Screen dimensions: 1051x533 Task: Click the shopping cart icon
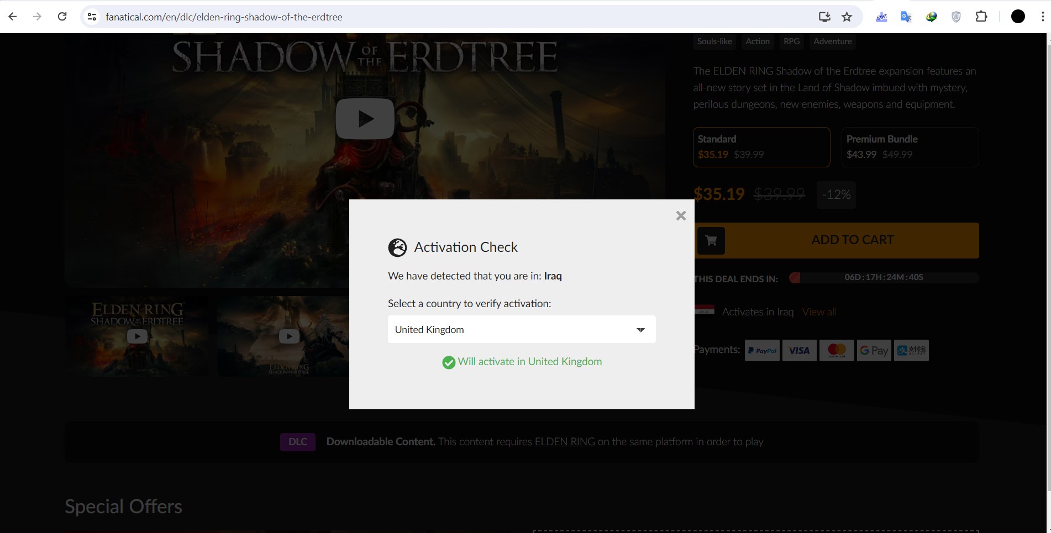[x=711, y=240]
